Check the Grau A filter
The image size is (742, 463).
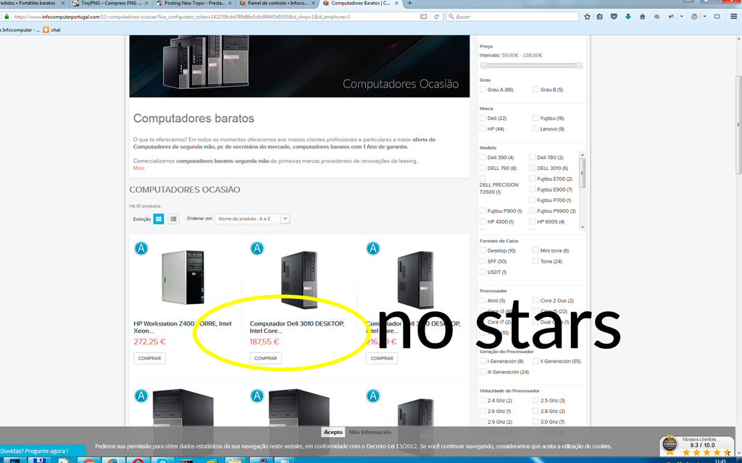483,89
